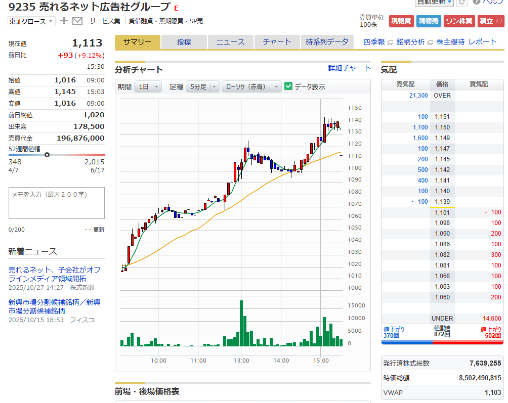The width and height of the screenshot is (508, 403).
Task: Add stock to watchlist with plus icon
Action: 64,21
